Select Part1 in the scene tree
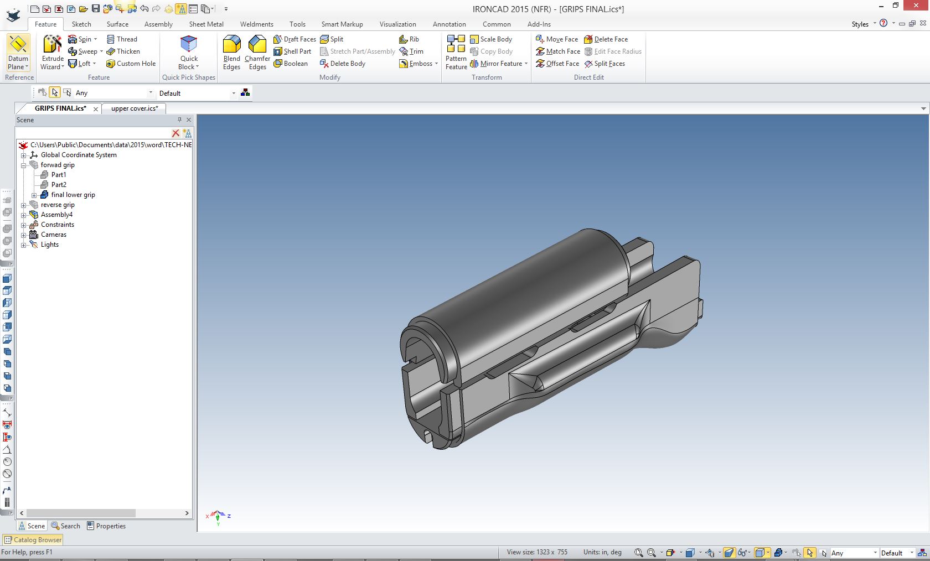 [x=59, y=175]
